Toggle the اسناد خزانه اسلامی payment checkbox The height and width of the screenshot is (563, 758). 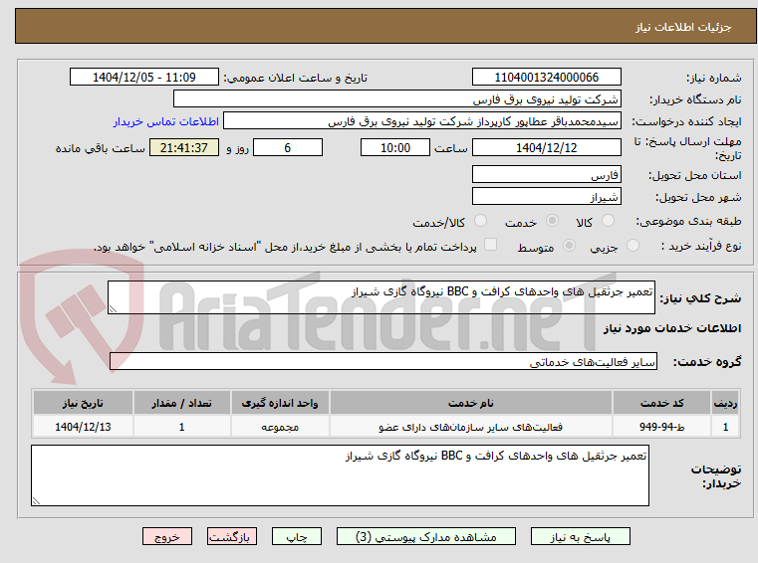click(x=490, y=245)
